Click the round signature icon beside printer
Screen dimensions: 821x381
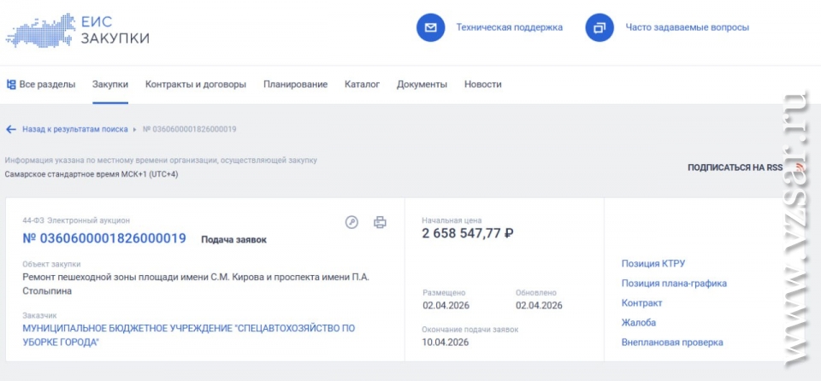click(351, 222)
